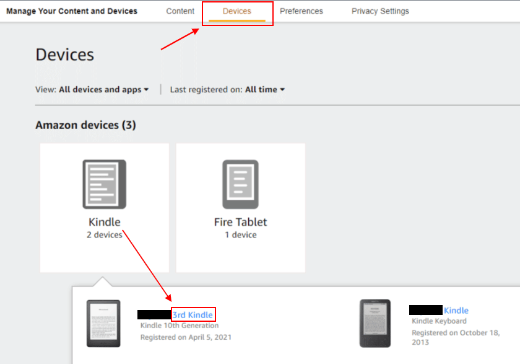Viewport: 520px width, 364px height.
Task: Expand the All devices and apps filter
Action: pyautogui.click(x=104, y=89)
